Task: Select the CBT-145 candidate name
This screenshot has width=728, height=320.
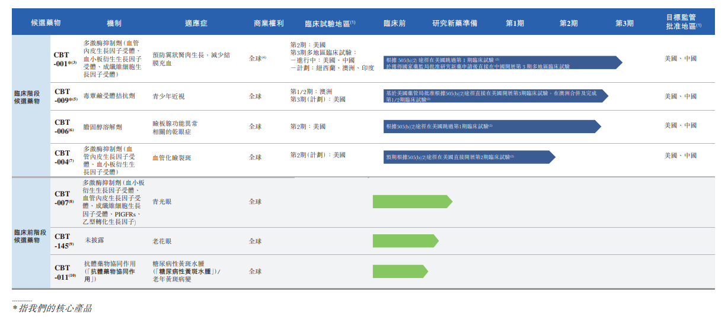Action: [x=64, y=240]
